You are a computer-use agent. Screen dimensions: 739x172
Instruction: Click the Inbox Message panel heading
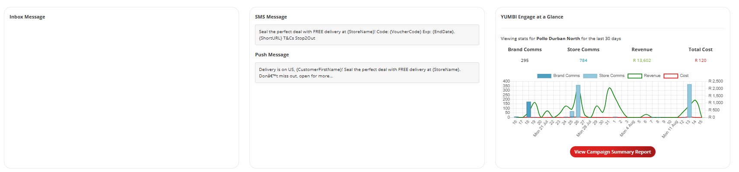click(x=27, y=17)
